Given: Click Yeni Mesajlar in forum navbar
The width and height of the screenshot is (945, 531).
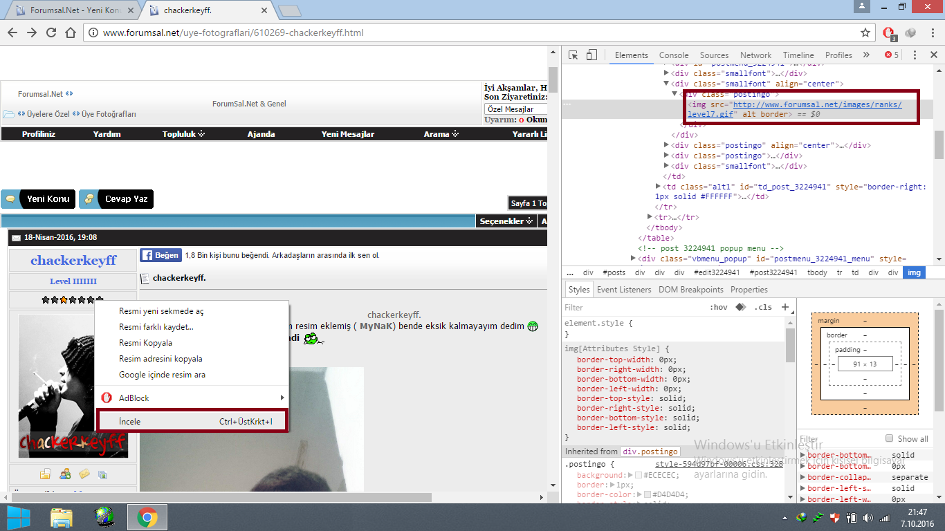Looking at the screenshot, I should pos(347,134).
